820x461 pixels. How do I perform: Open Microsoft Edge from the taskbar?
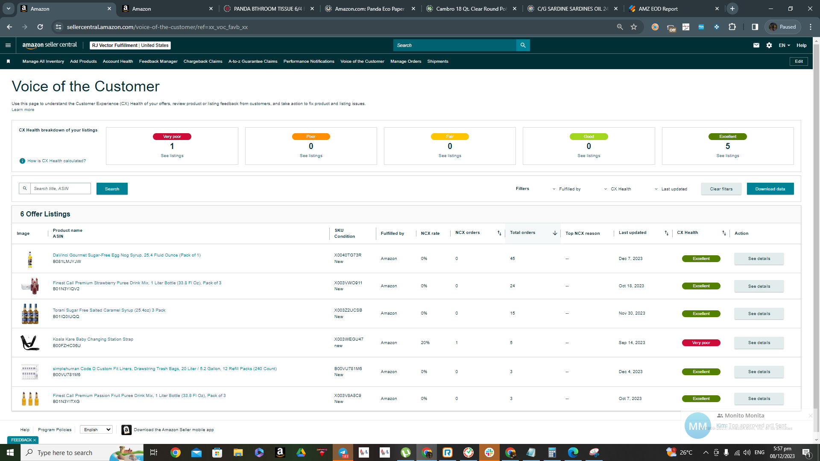[573, 452]
